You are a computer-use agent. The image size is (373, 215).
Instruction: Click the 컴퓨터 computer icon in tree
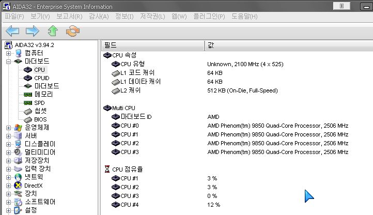coord(18,53)
